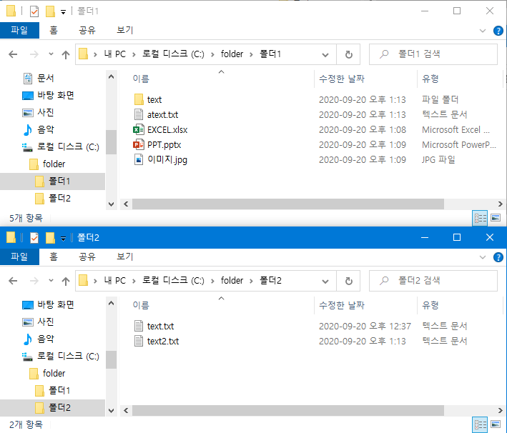The width and height of the screenshot is (507, 433).
Task: Go up one level in 폴더2 window
Action: [66, 281]
